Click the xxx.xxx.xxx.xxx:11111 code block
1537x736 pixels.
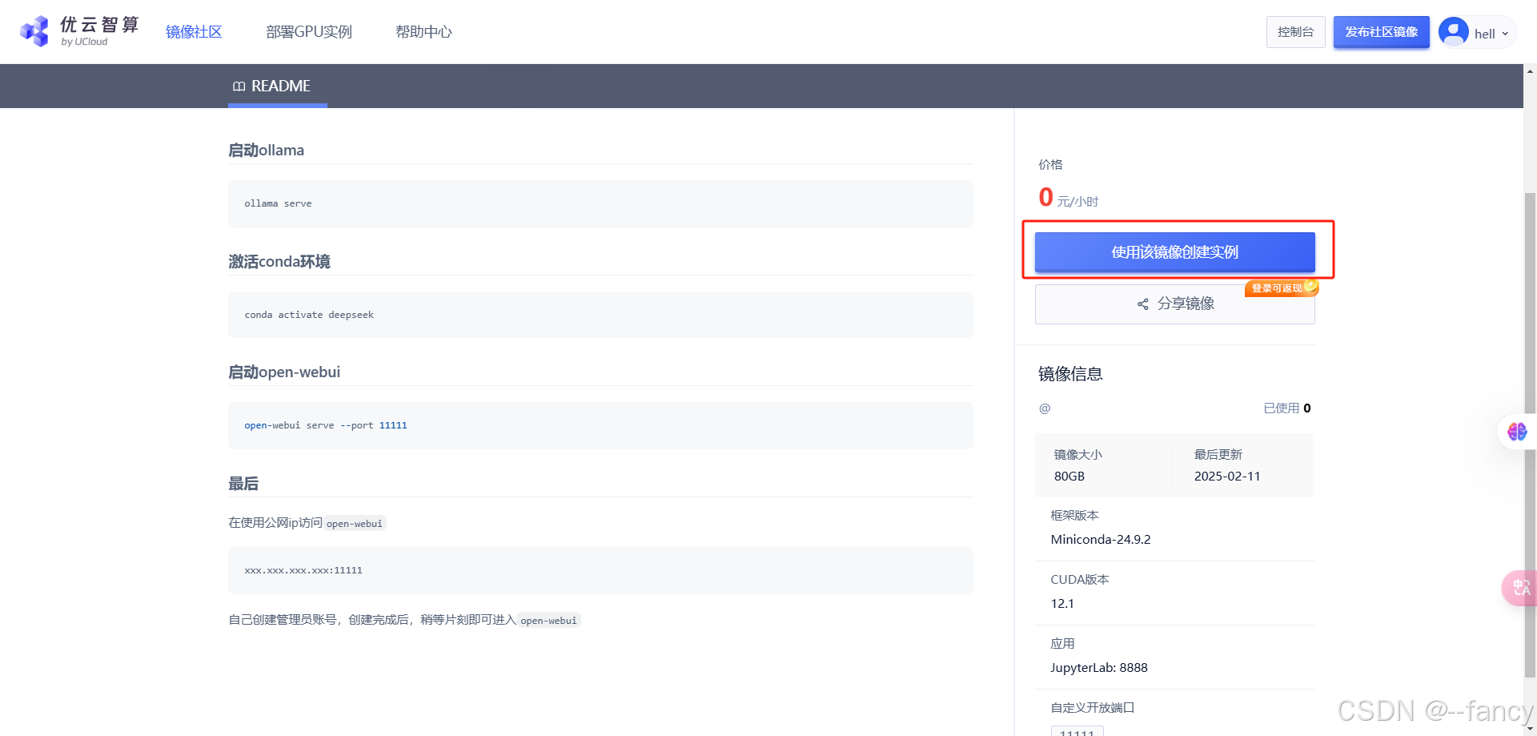click(x=600, y=570)
